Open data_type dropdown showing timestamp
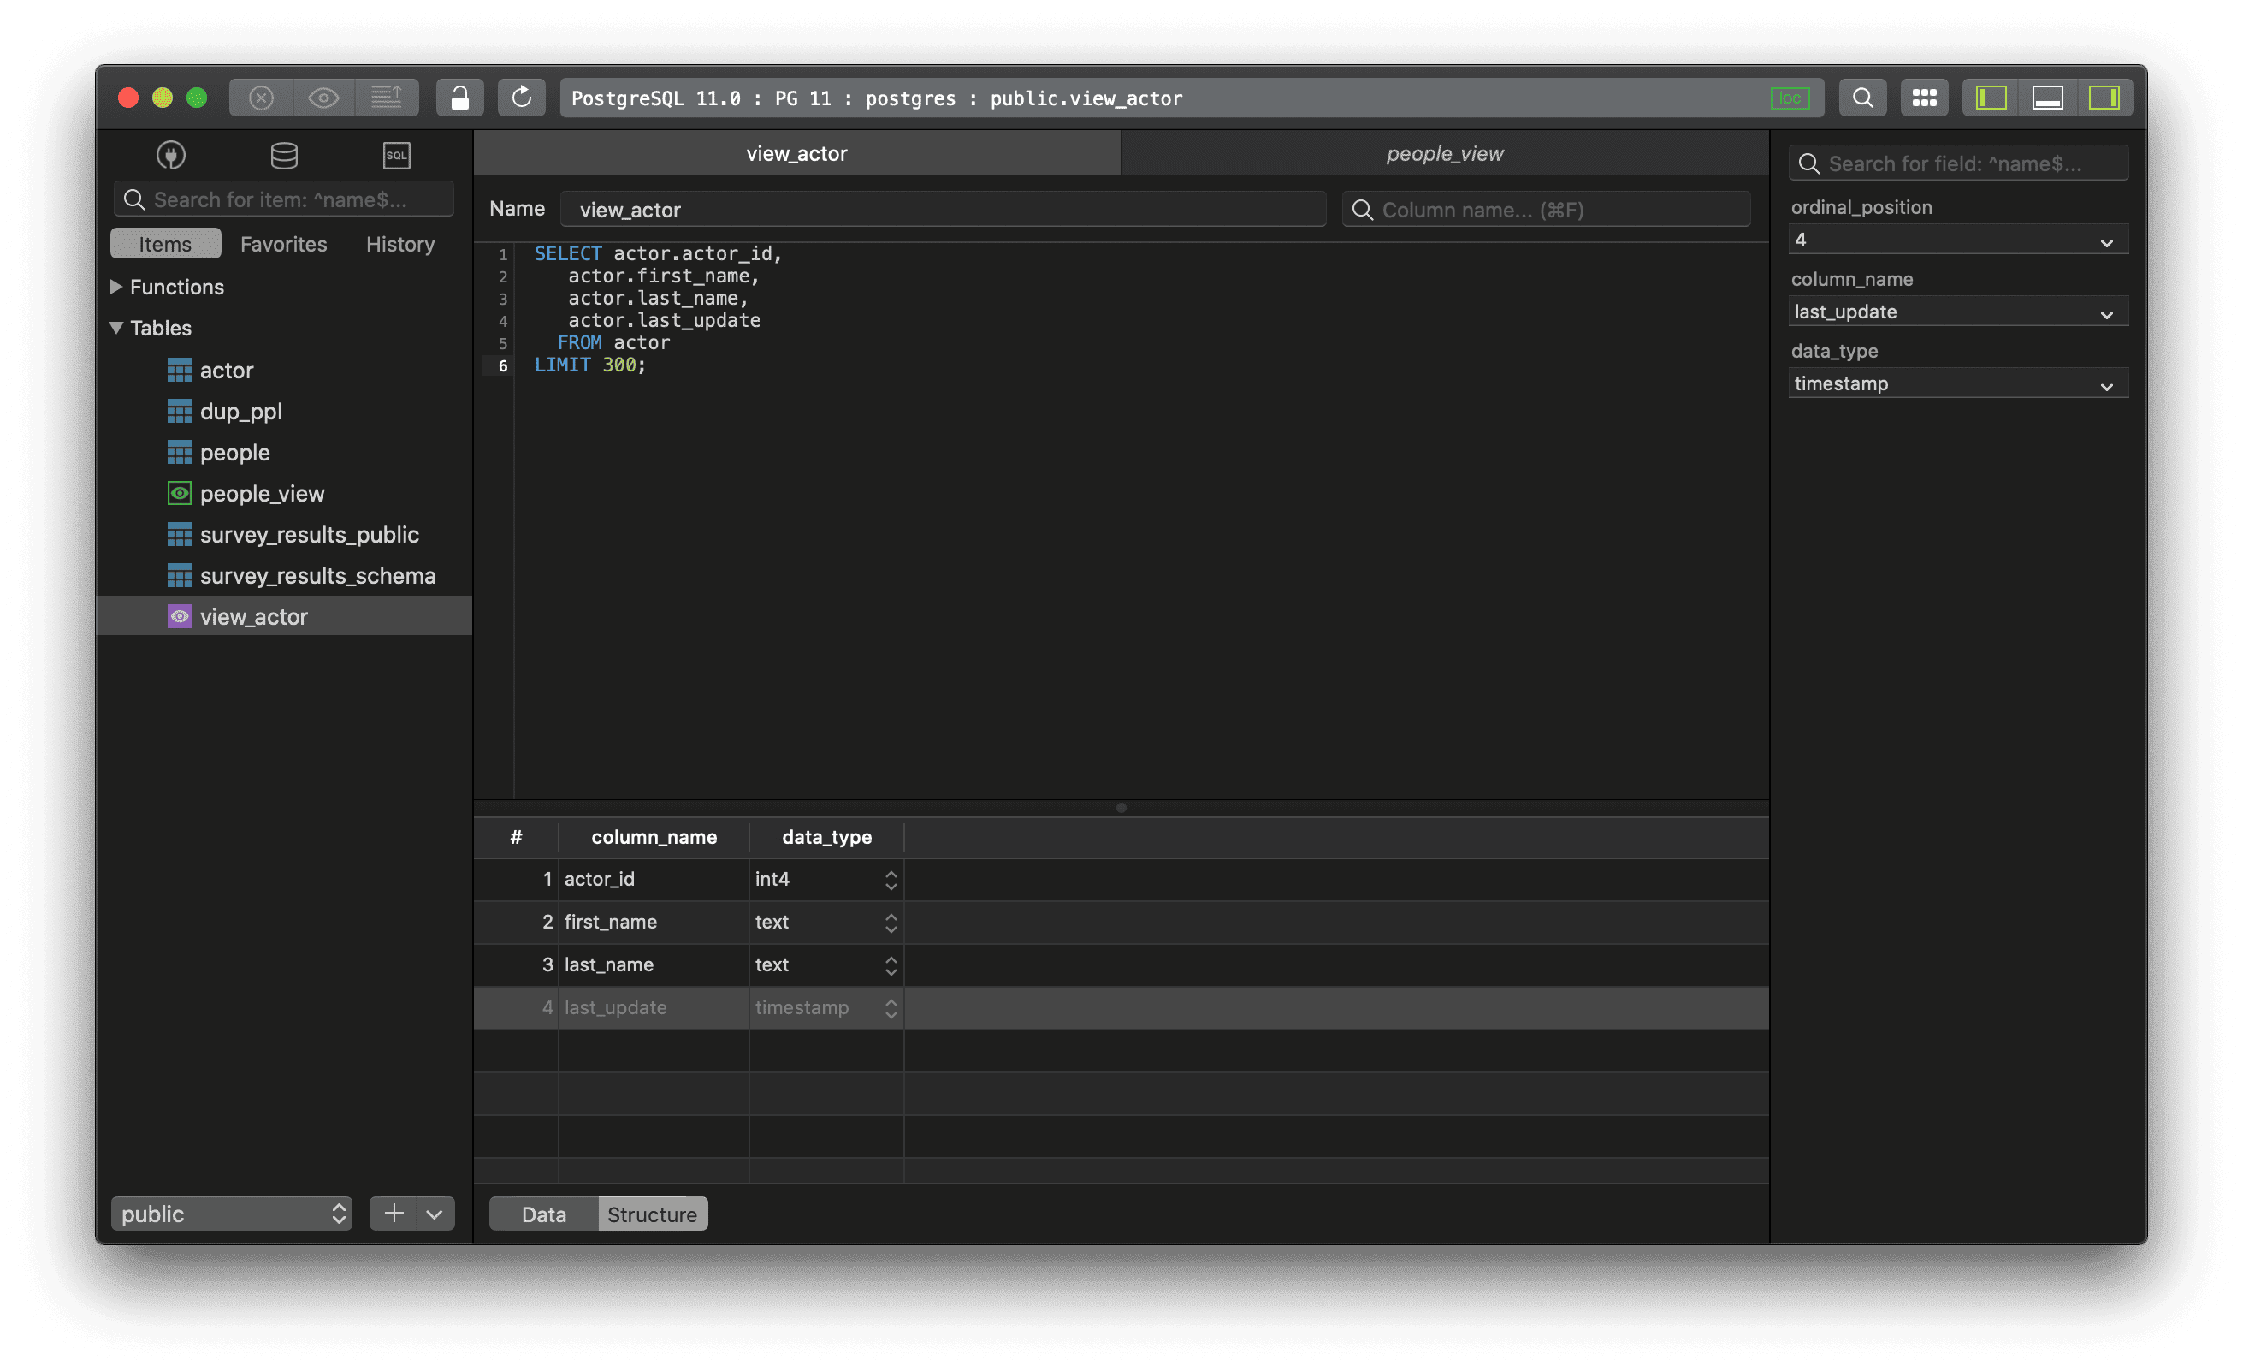This screenshot has width=2243, height=1371. pyautogui.click(x=1957, y=383)
